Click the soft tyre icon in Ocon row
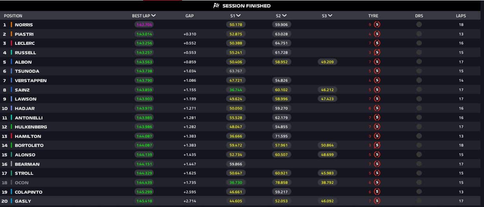This screenshot has height=207, width=484. click(377, 183)
